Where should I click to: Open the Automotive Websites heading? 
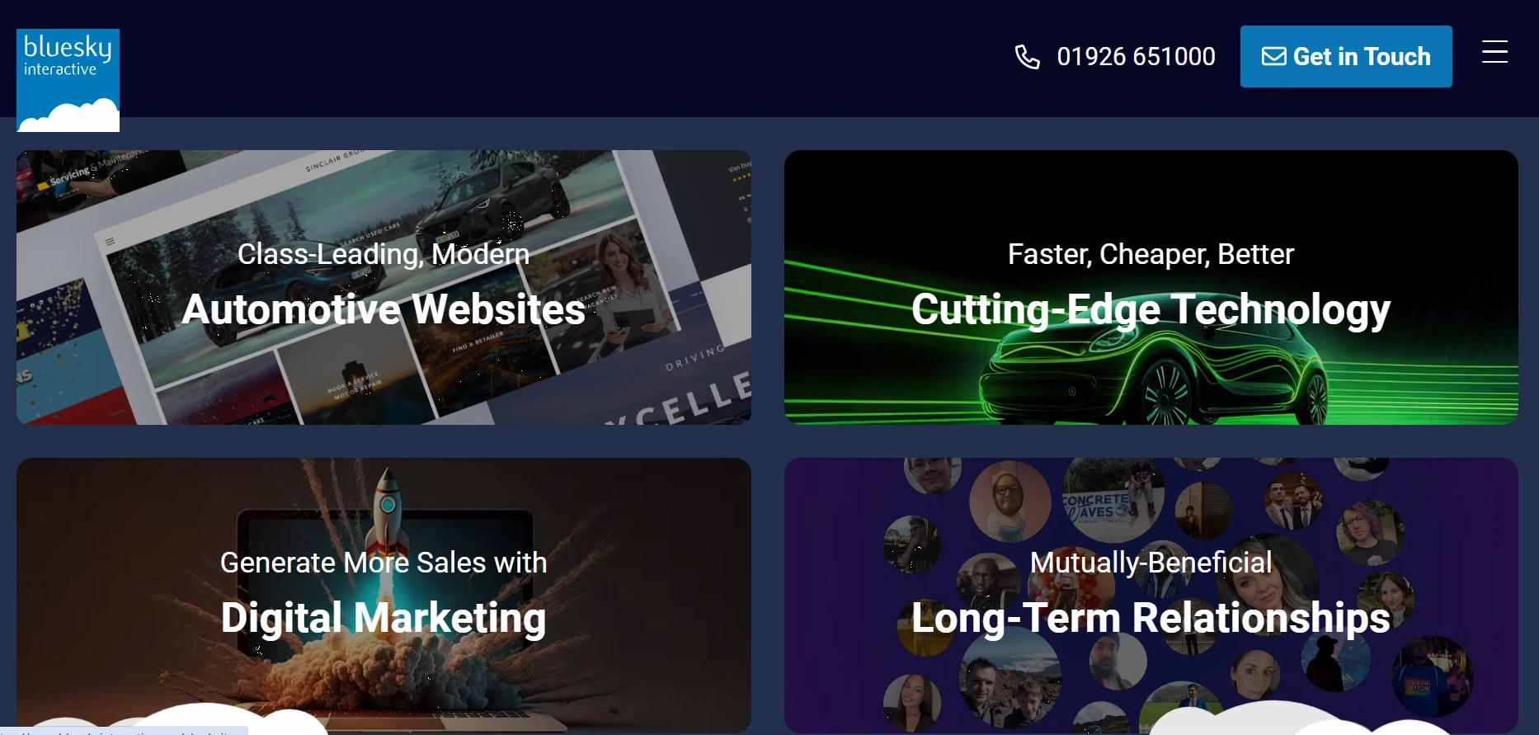(x=384, y=309)
